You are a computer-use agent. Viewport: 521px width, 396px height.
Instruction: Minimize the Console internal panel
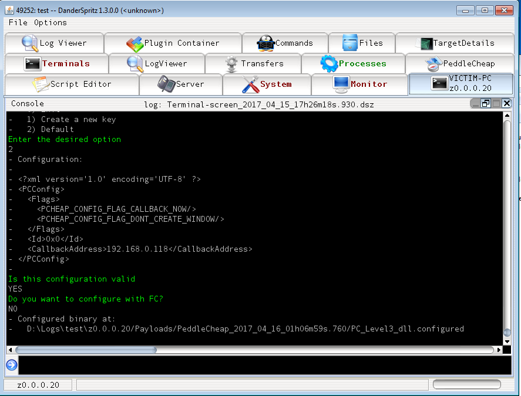476,104
